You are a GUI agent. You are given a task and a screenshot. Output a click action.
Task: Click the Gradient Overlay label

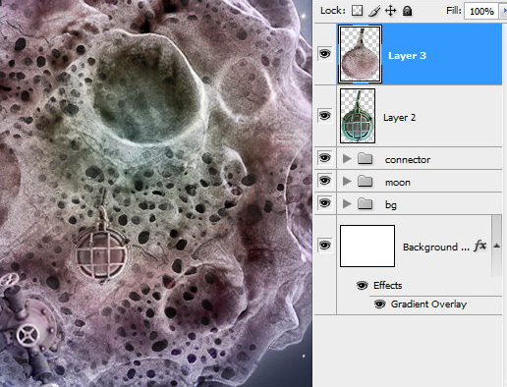pyautogui.click(x=428, y=304)
